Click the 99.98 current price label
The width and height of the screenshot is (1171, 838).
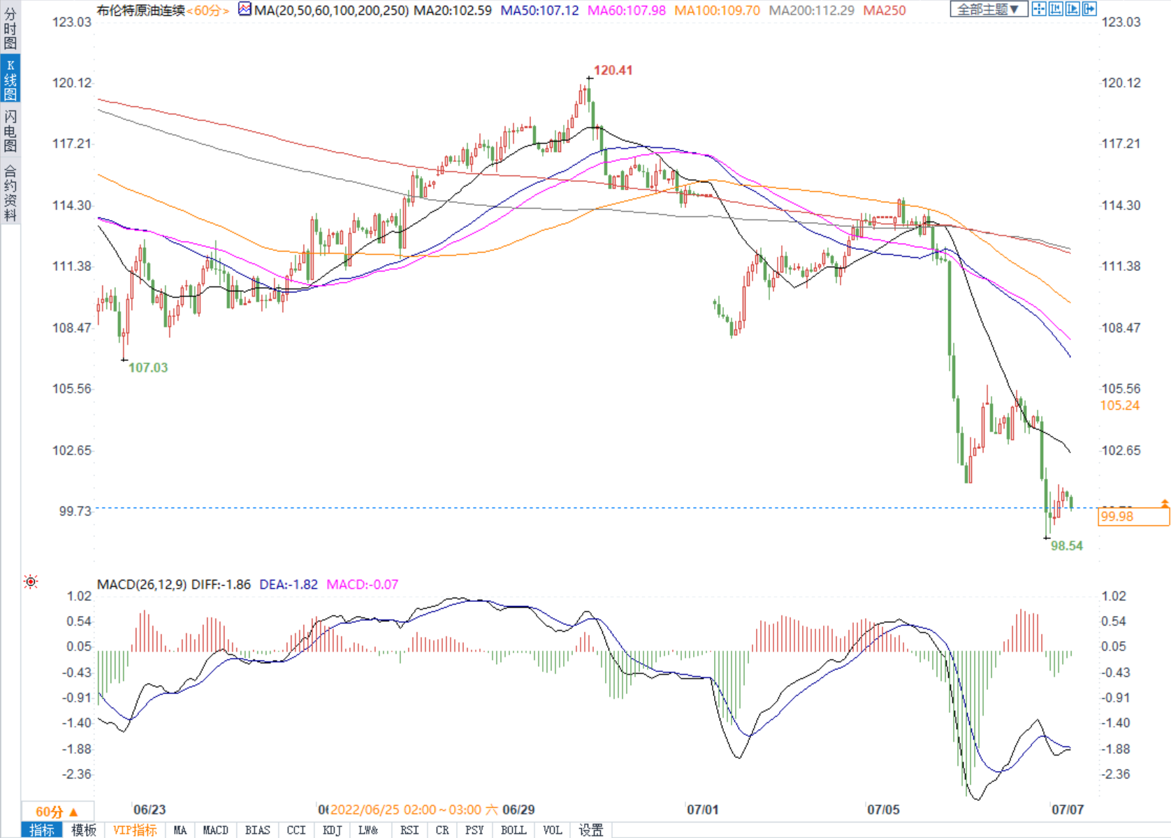(1132, 517)
